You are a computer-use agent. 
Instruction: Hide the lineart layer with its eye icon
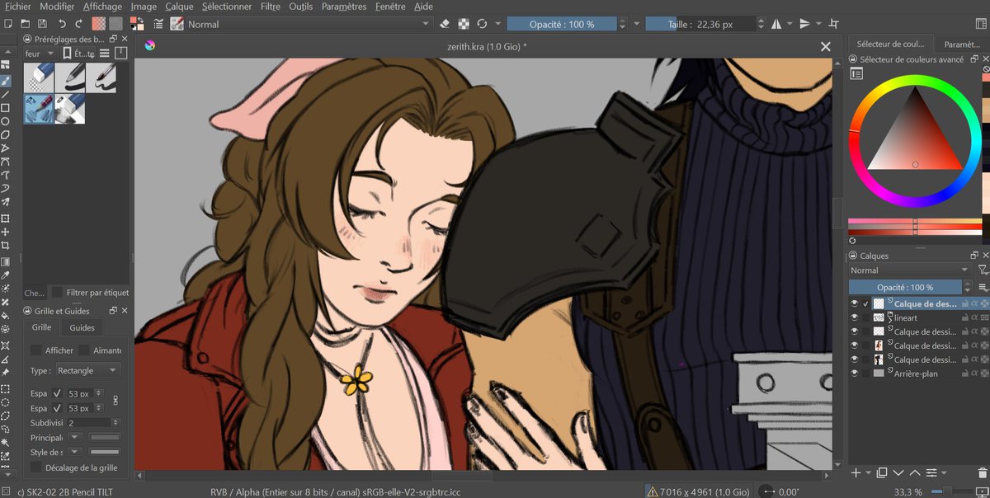pyautogui.click(x=855, y=317)
